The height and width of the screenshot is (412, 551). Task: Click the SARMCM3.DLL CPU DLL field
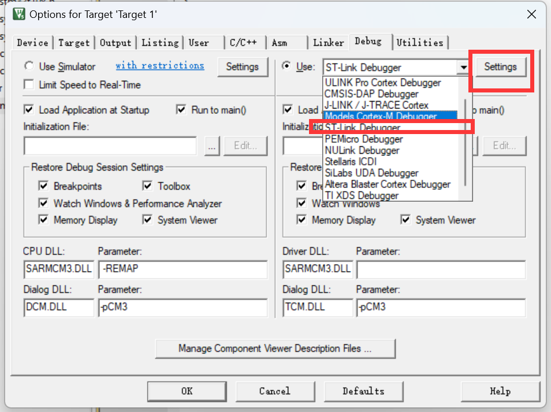pos(59,269)
